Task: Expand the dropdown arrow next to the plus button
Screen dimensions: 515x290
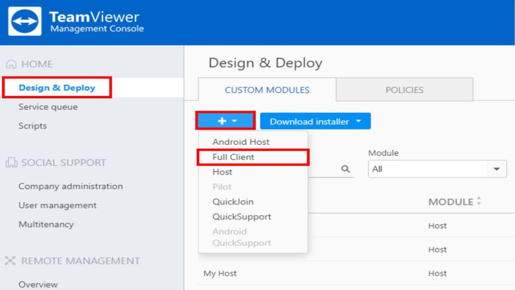Action: coord(234,121)
